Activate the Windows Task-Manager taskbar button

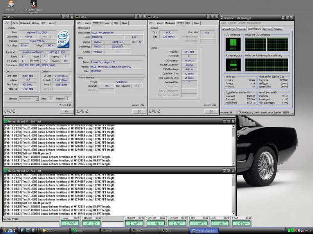coord(204,230)
